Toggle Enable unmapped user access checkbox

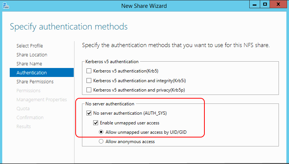coord(95,123)
